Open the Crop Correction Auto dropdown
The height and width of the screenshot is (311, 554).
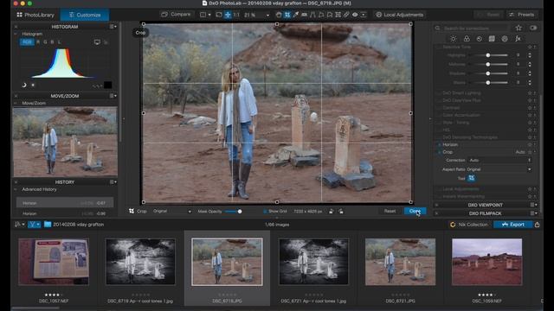point(500,160)
